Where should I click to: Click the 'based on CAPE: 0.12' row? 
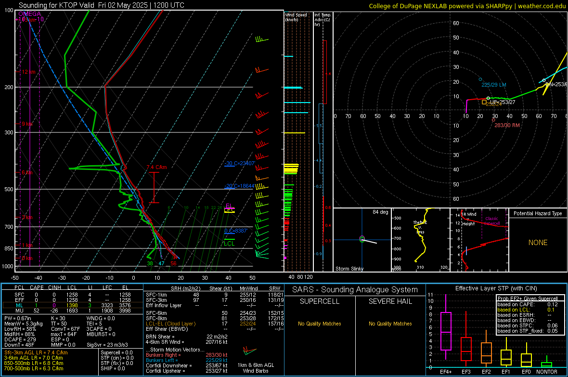tap(528, 304)
